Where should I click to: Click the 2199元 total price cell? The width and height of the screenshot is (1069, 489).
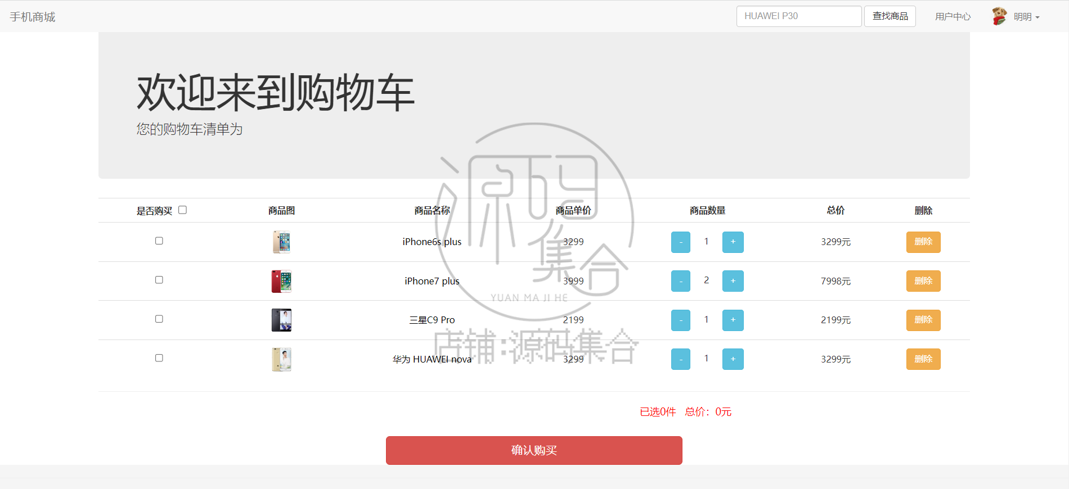(836, 320)
